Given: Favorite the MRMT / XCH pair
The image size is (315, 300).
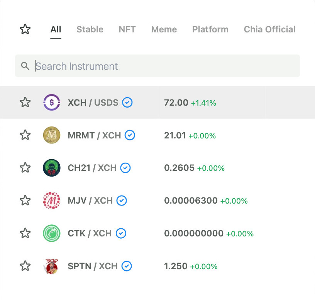Looking at the screenshot, I should 25,135.
